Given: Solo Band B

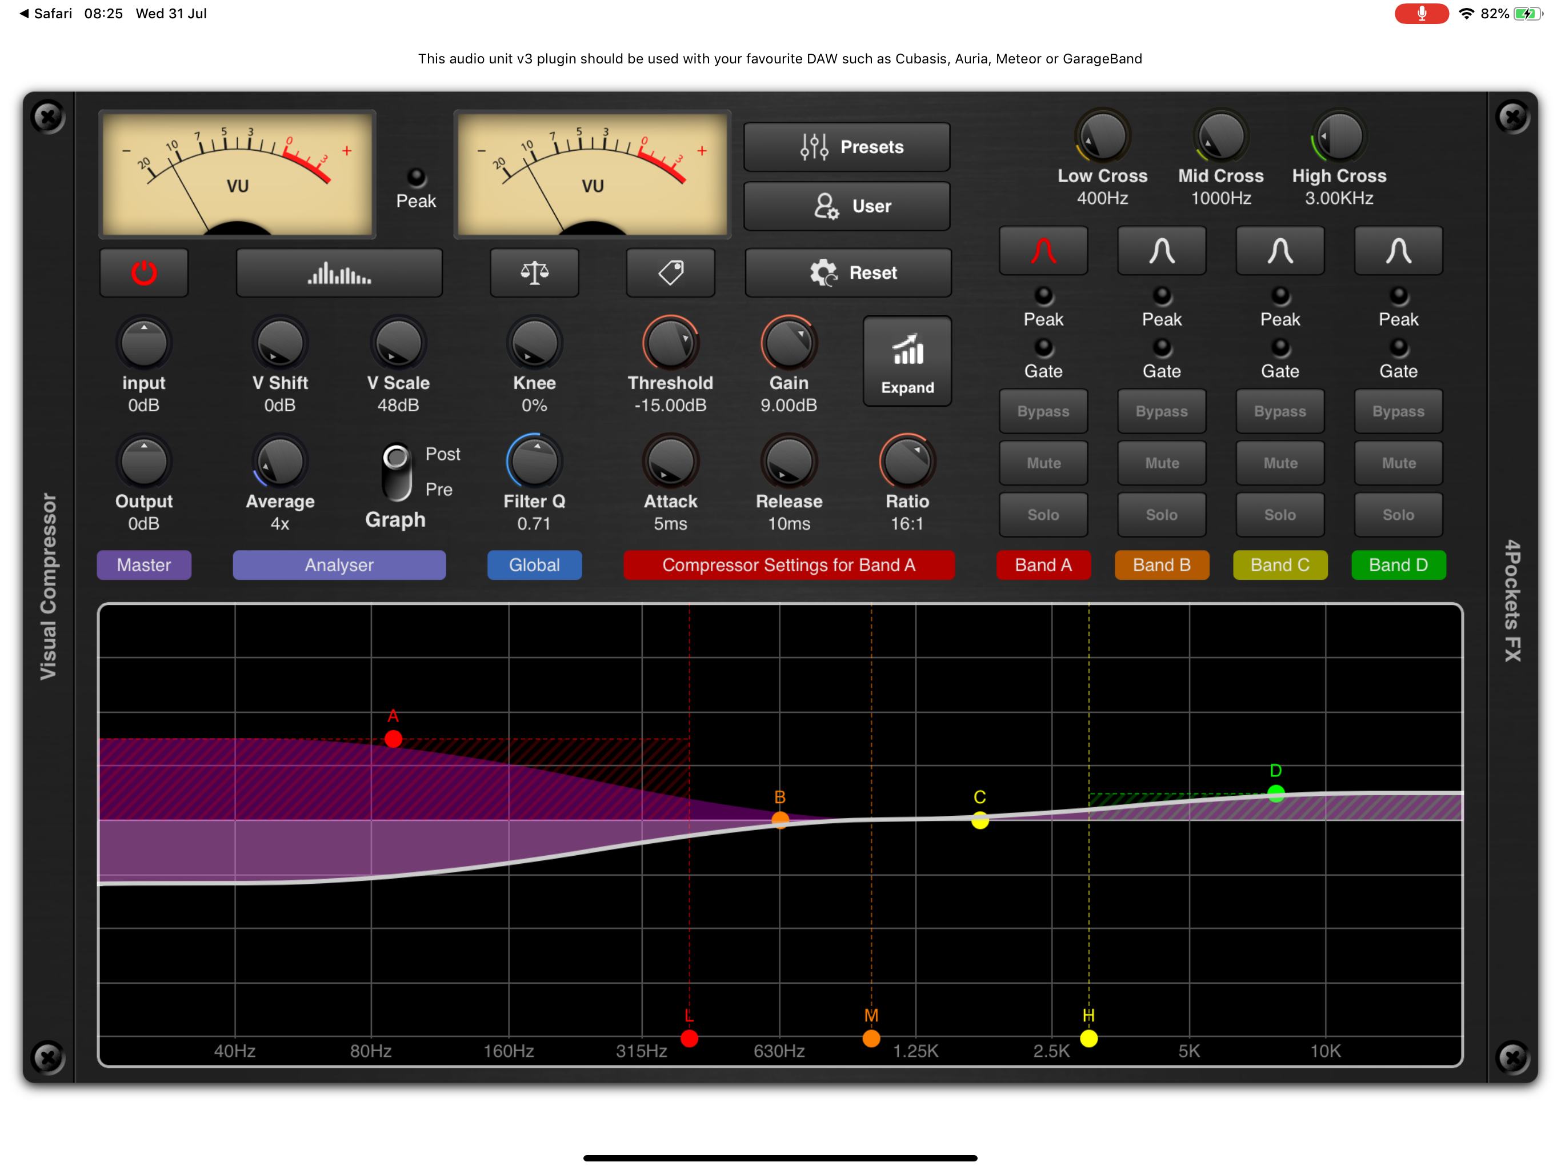Looking at the screenshot, I should pos(1162,514).
